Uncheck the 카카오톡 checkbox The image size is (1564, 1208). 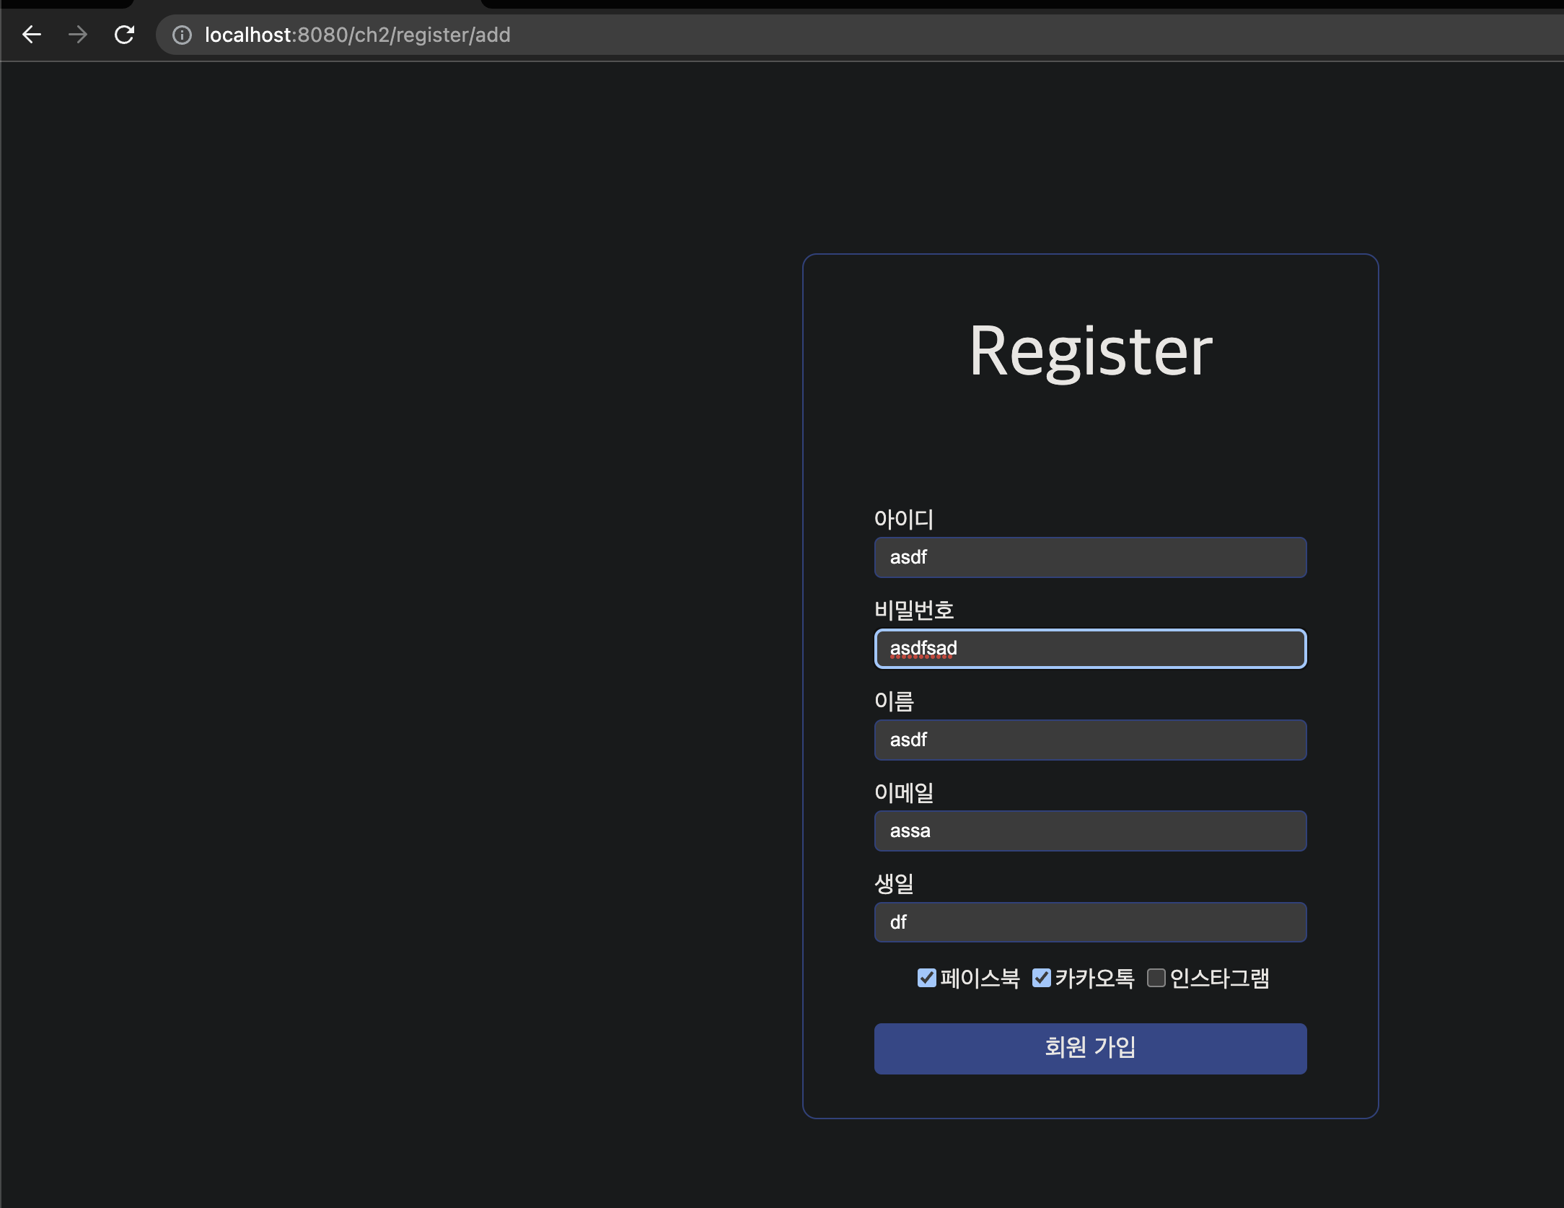point(1041,978)
